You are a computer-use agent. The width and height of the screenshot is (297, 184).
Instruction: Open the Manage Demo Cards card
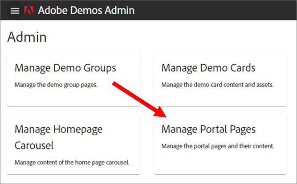[x=220, y=79]
